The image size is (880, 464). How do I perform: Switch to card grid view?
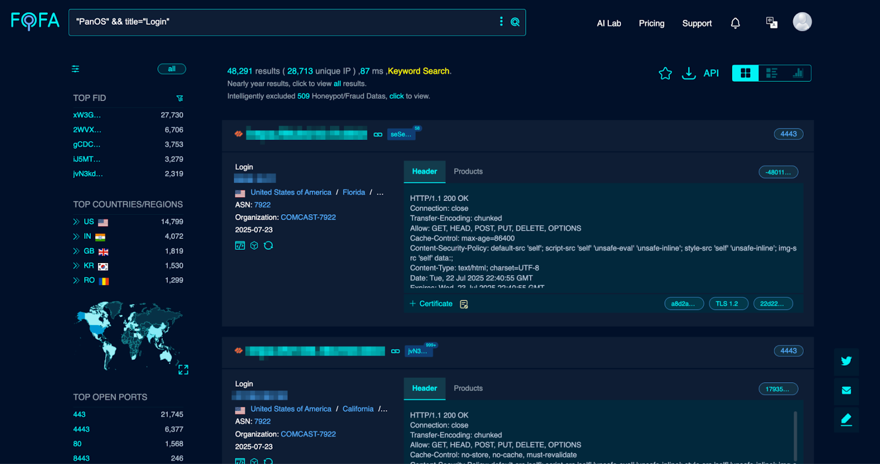[x=745, y=73]
